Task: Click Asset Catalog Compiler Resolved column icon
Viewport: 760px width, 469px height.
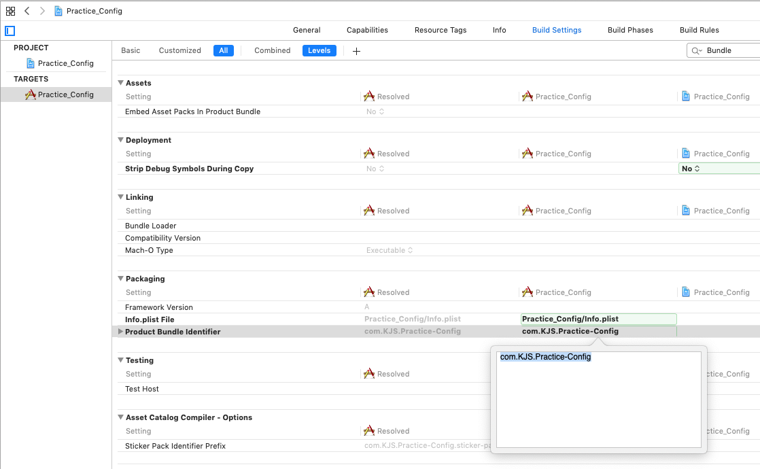Action: pyautogui.click(x=369, y=430)
